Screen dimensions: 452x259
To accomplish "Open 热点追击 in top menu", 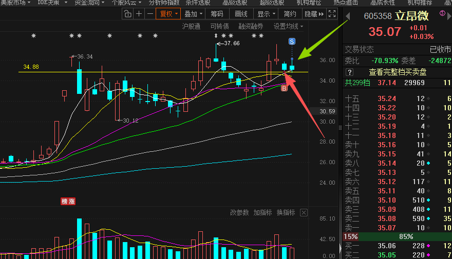I will coord(346,3).
